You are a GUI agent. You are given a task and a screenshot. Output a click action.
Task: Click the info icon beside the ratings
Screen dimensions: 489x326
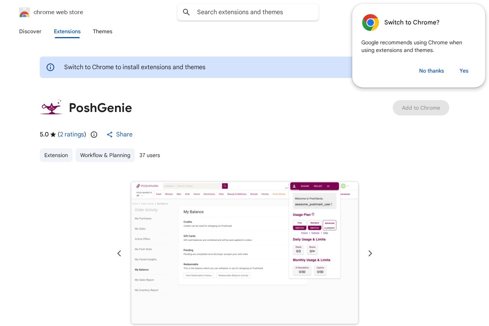[94, 135]
